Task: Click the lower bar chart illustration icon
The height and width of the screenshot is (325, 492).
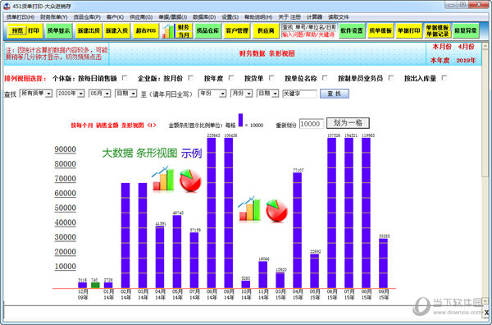Action: [x=249, y=208]
